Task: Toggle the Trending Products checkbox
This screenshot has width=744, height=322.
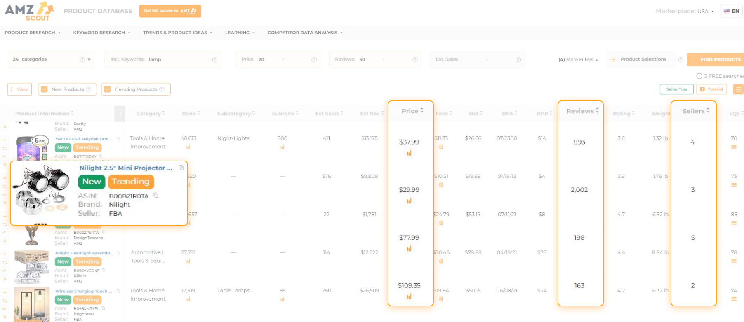Action: pyautogui.click(x=108, y=89)
